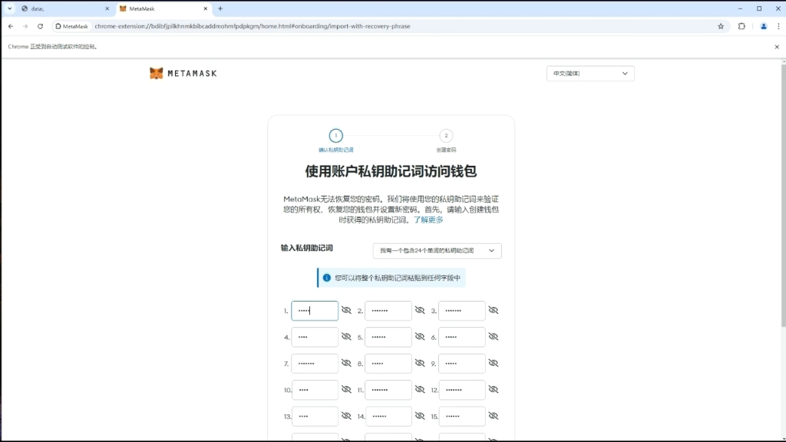Switch to the data: tab
The height and width of the screenshot is (442, 786).
(65, 8)
